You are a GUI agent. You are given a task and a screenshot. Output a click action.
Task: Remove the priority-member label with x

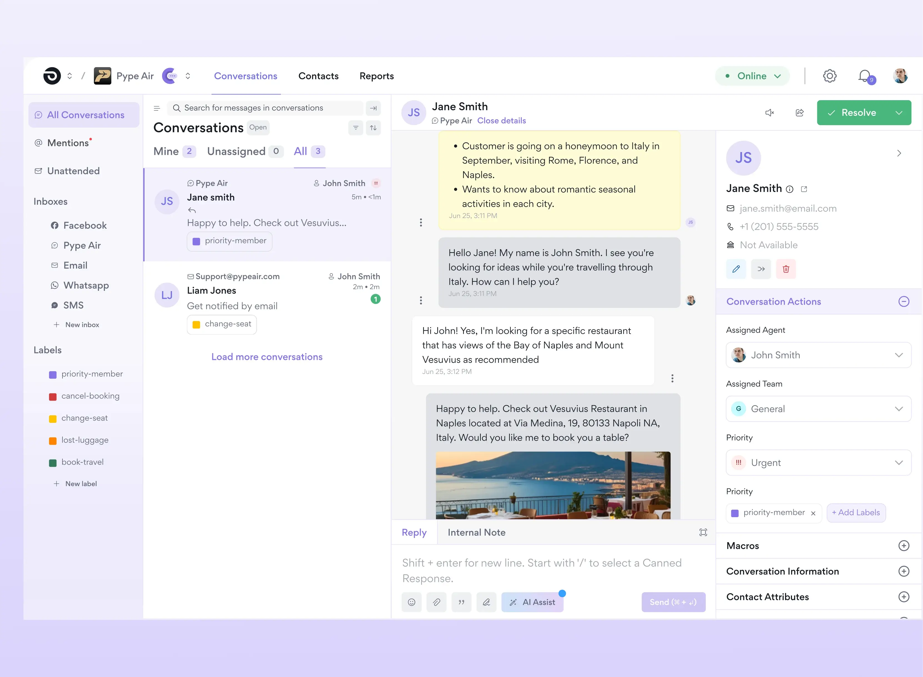click(813, 513)
